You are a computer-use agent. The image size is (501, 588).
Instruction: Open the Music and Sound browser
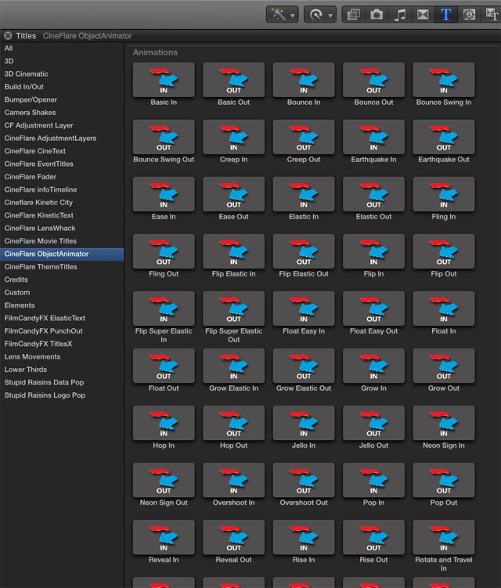(x=400, y=15)
